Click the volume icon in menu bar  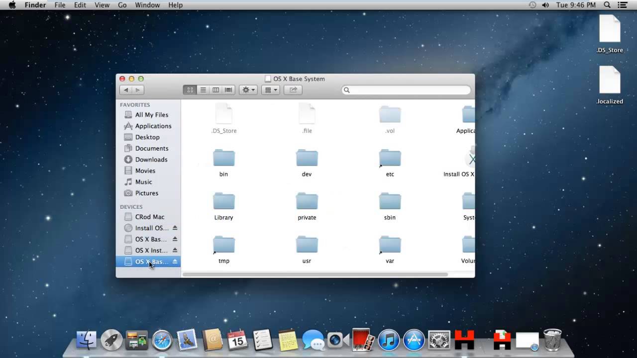pos(545,5)
